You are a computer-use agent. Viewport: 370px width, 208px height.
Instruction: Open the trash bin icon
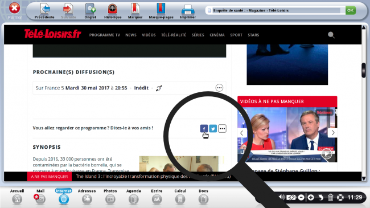pyautogui.click(x=330, y=197)
